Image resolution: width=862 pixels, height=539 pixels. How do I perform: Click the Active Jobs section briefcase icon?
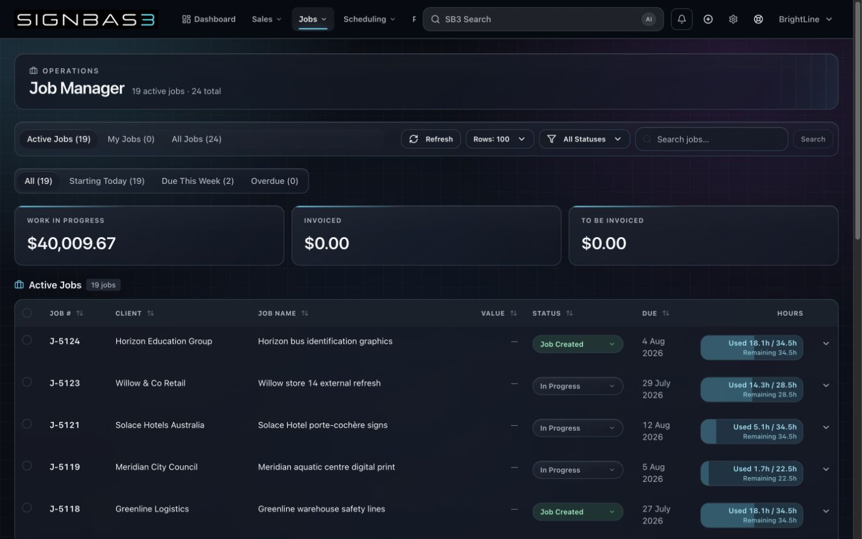[x=19, y=285]
